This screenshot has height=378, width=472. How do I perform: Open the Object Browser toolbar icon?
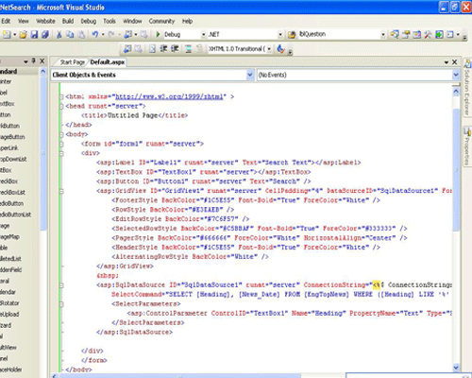pyautogui.click(x=417, y=34)
